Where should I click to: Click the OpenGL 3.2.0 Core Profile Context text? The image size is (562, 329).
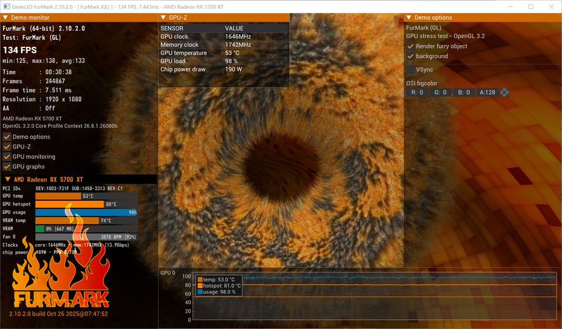[60, 126]
